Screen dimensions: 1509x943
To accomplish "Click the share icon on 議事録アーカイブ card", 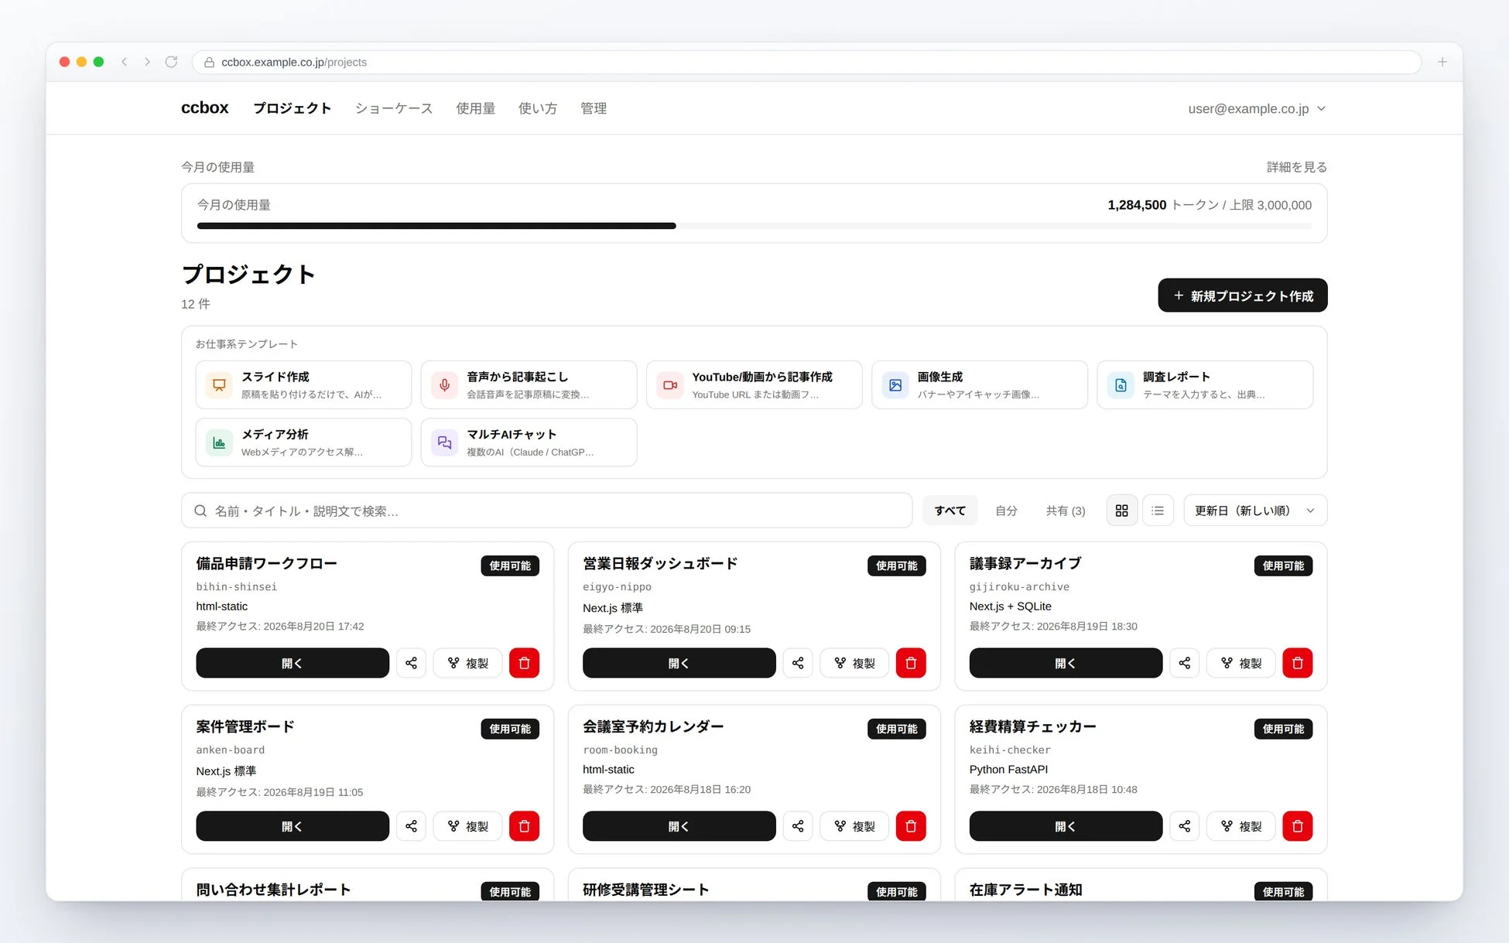I will [1185, 663].
